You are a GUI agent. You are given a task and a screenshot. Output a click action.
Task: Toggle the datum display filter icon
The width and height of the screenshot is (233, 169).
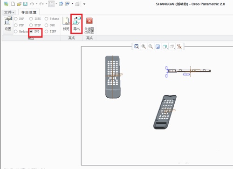coord(179,47)
